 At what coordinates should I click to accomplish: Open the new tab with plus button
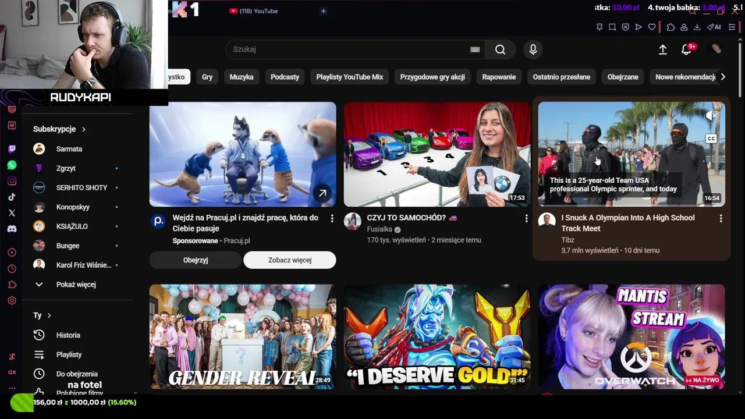click(324, 11)
